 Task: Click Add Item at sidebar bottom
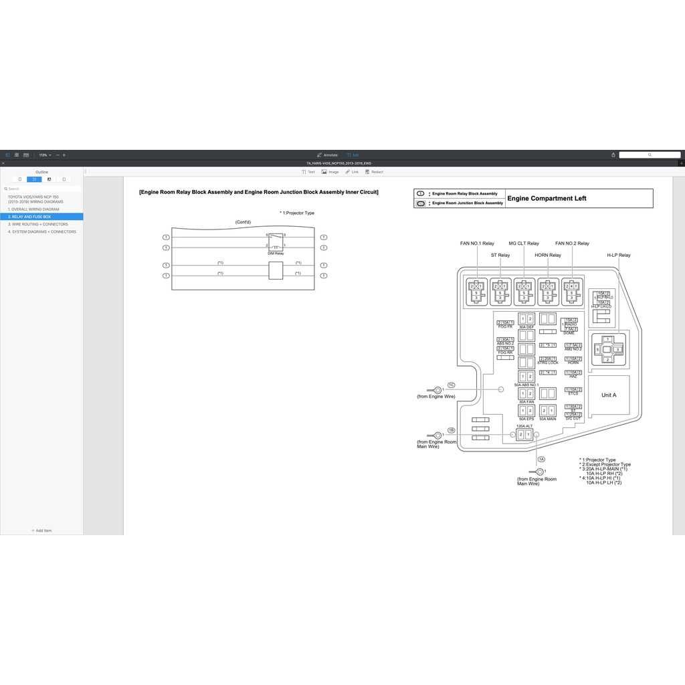tap(41, 530)
